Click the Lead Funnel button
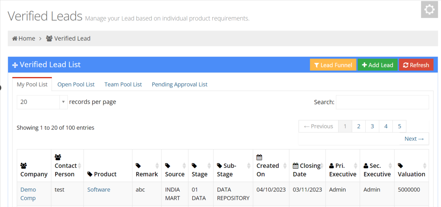The height and width of the screenshot is (207, 441). pos(333,65)
